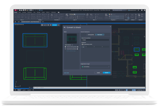The width and height of the screenshot is (159, 109).
Task: Toggle Include text variations checkbox
Action: pyautogui.click(x=65, y=49)
